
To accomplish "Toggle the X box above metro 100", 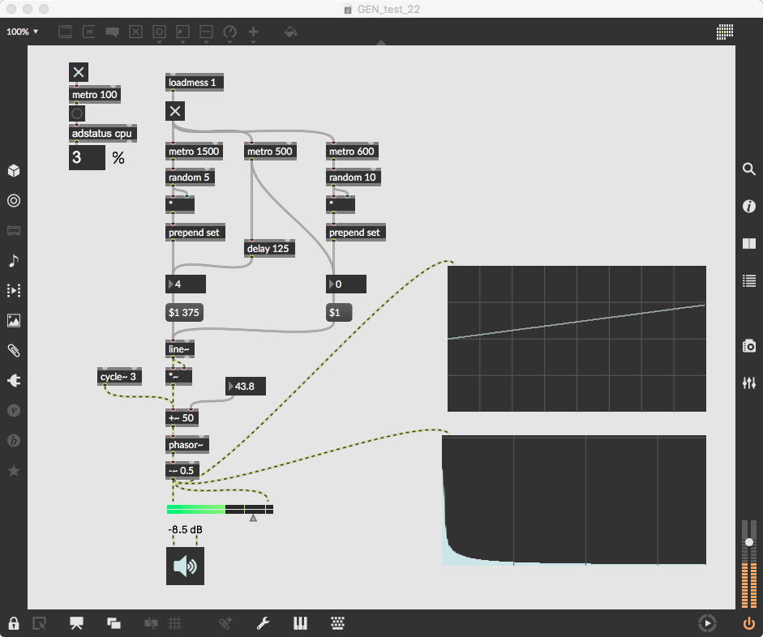I will pos(79,73).
